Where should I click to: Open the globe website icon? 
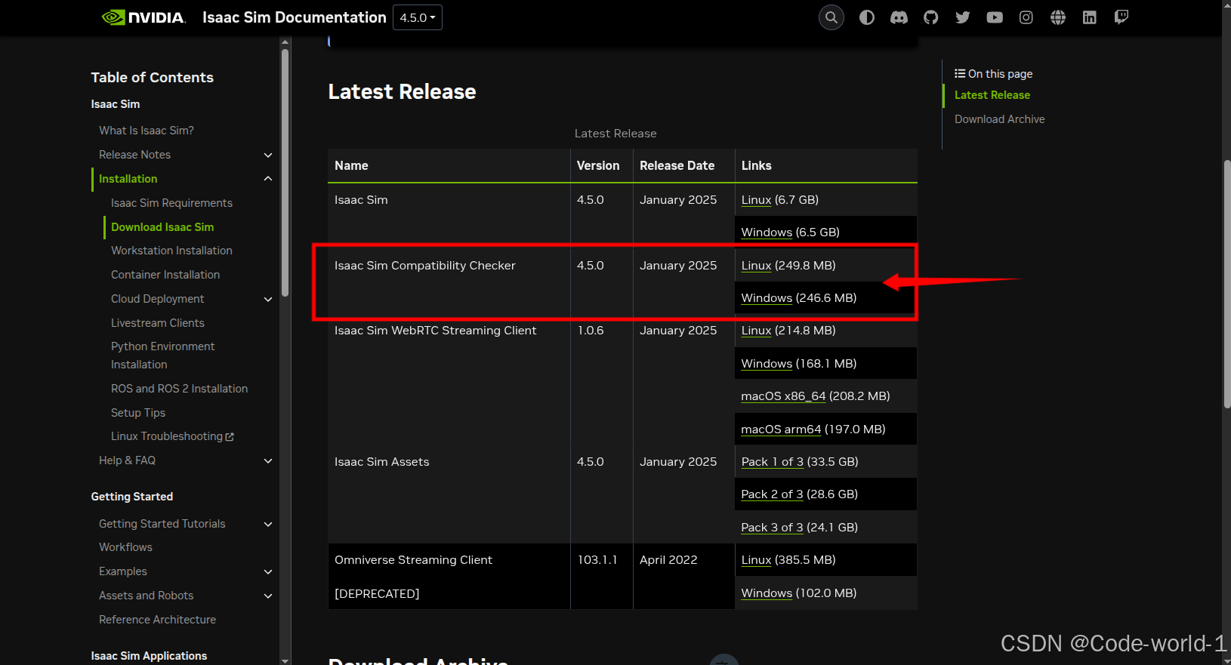click(1058, 17)
